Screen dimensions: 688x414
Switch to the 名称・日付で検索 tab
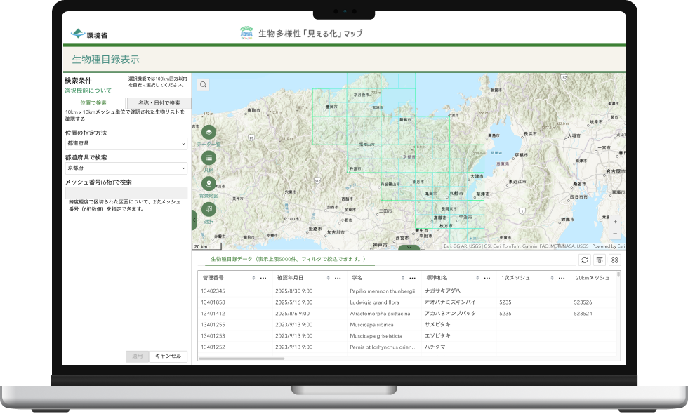tap(154, 103)
